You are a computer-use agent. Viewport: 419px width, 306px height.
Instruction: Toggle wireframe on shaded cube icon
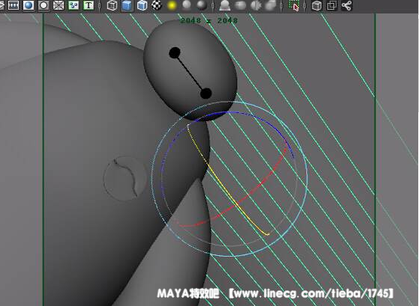point(142,5)
